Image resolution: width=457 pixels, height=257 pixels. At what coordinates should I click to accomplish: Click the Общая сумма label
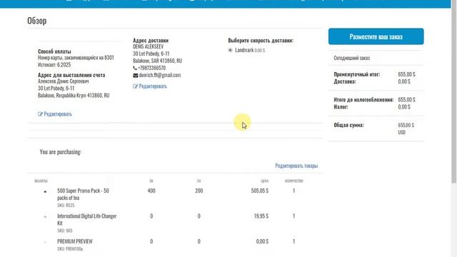point(349,125)
